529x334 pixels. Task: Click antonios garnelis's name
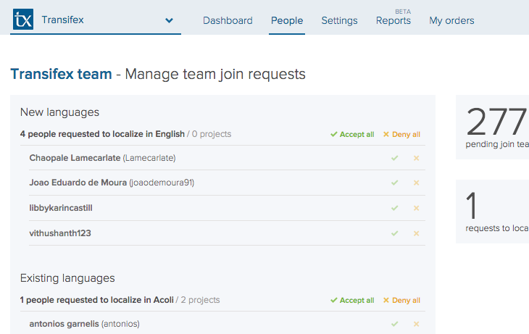coord(64,324)
